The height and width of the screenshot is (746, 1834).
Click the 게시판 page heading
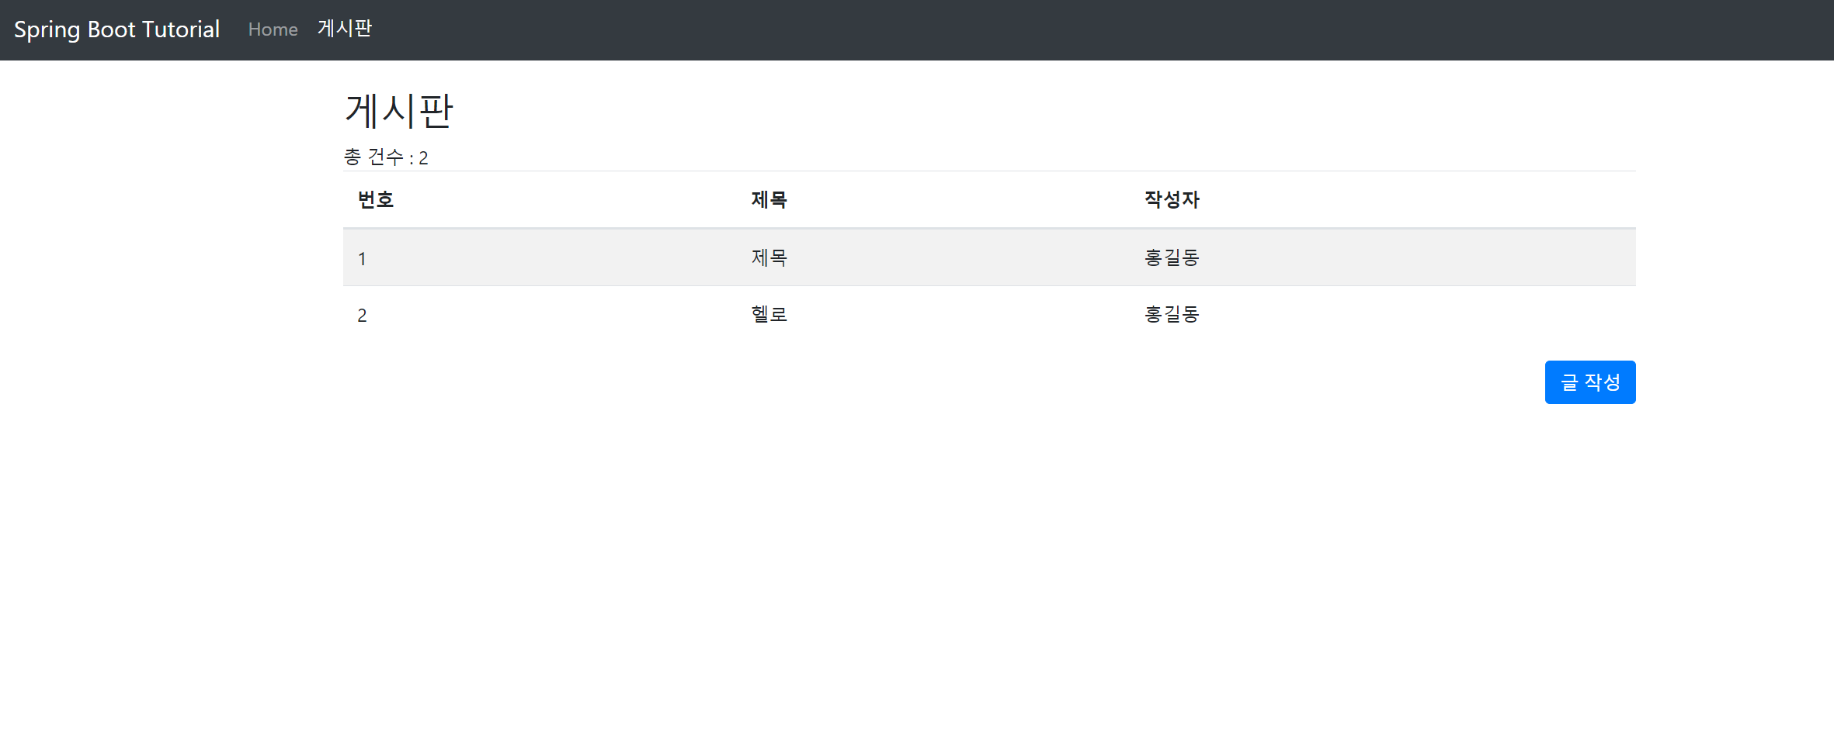399,111
